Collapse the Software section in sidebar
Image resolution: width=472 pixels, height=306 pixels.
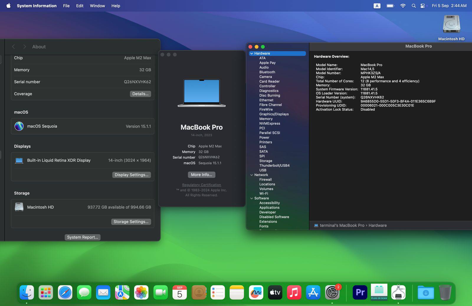coord(252,198)
